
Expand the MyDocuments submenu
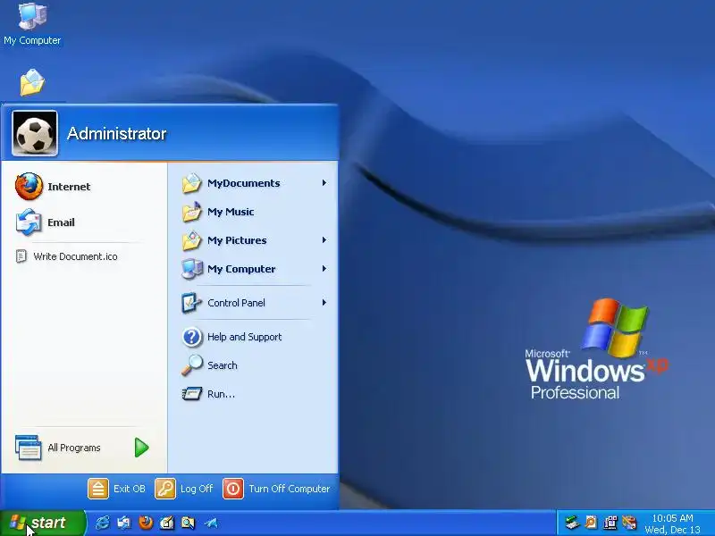coord(254,183)
